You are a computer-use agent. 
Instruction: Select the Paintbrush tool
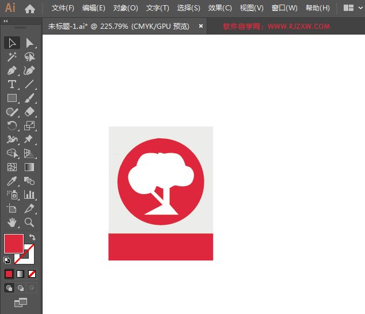(29, 98)
